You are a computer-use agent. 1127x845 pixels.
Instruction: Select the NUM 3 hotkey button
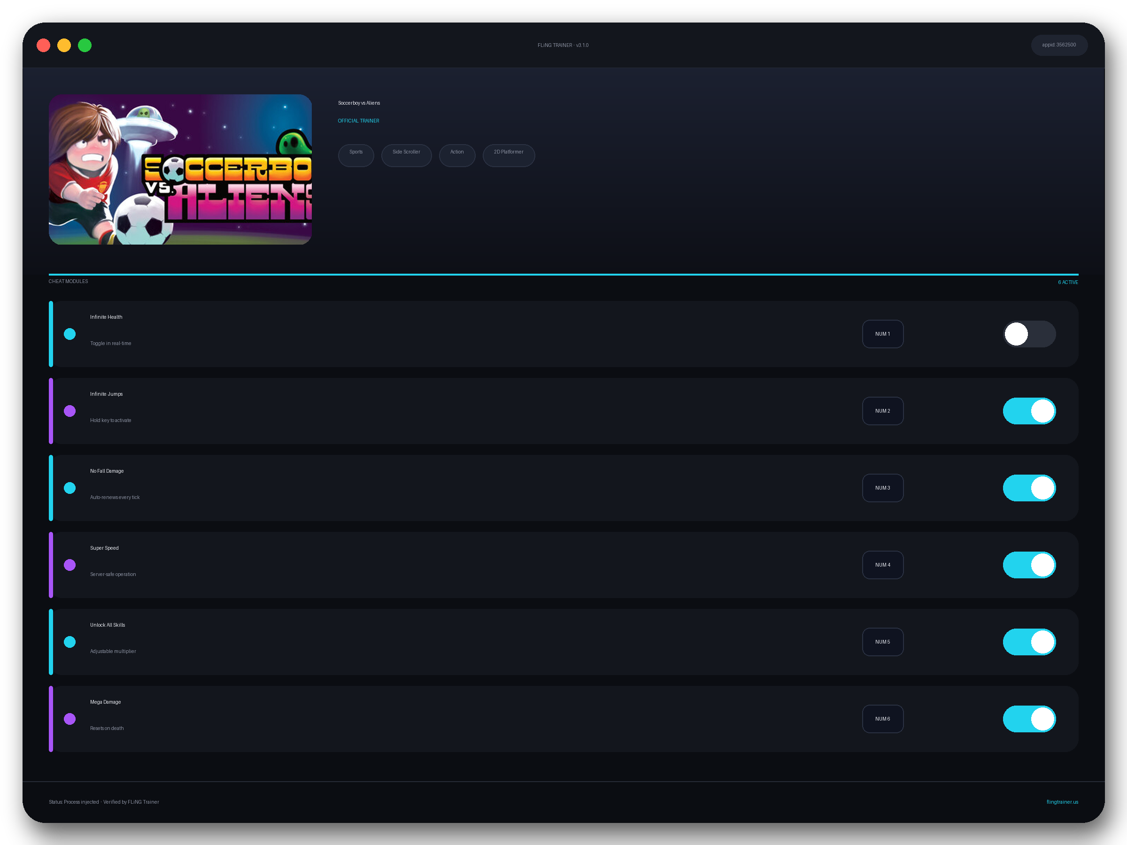[x=882, y=488]
